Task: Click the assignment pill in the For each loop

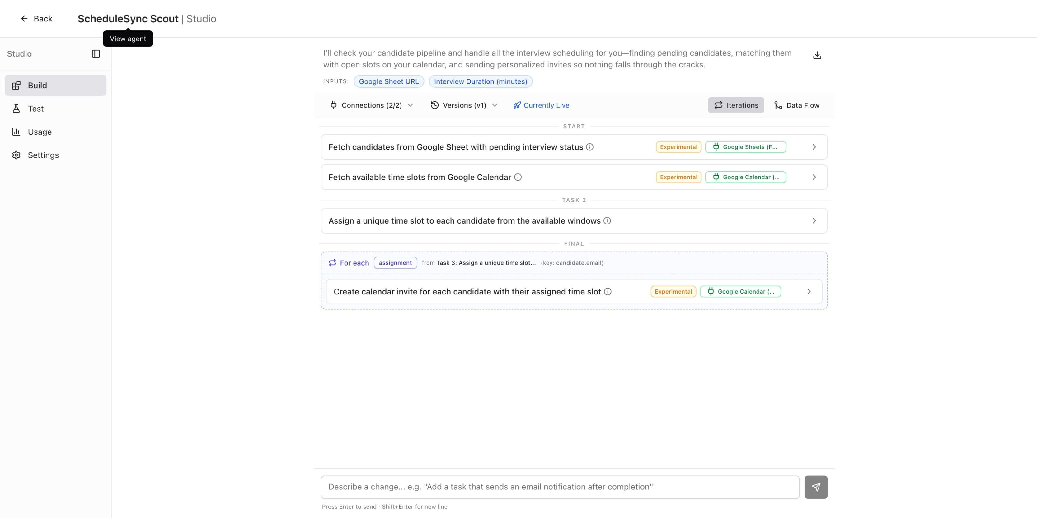Action: click(x=395, y=263)
